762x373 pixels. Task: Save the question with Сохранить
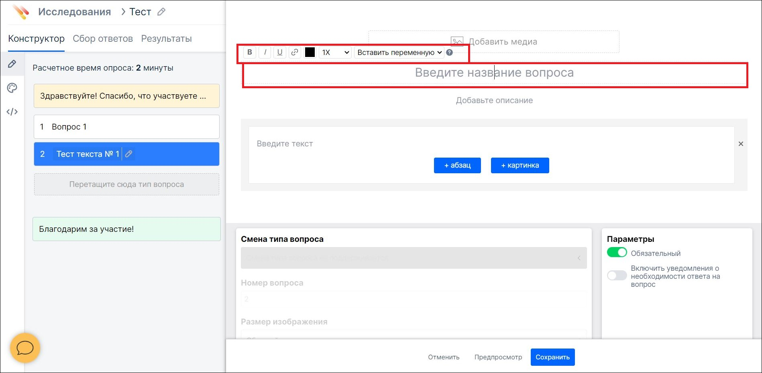552,357
